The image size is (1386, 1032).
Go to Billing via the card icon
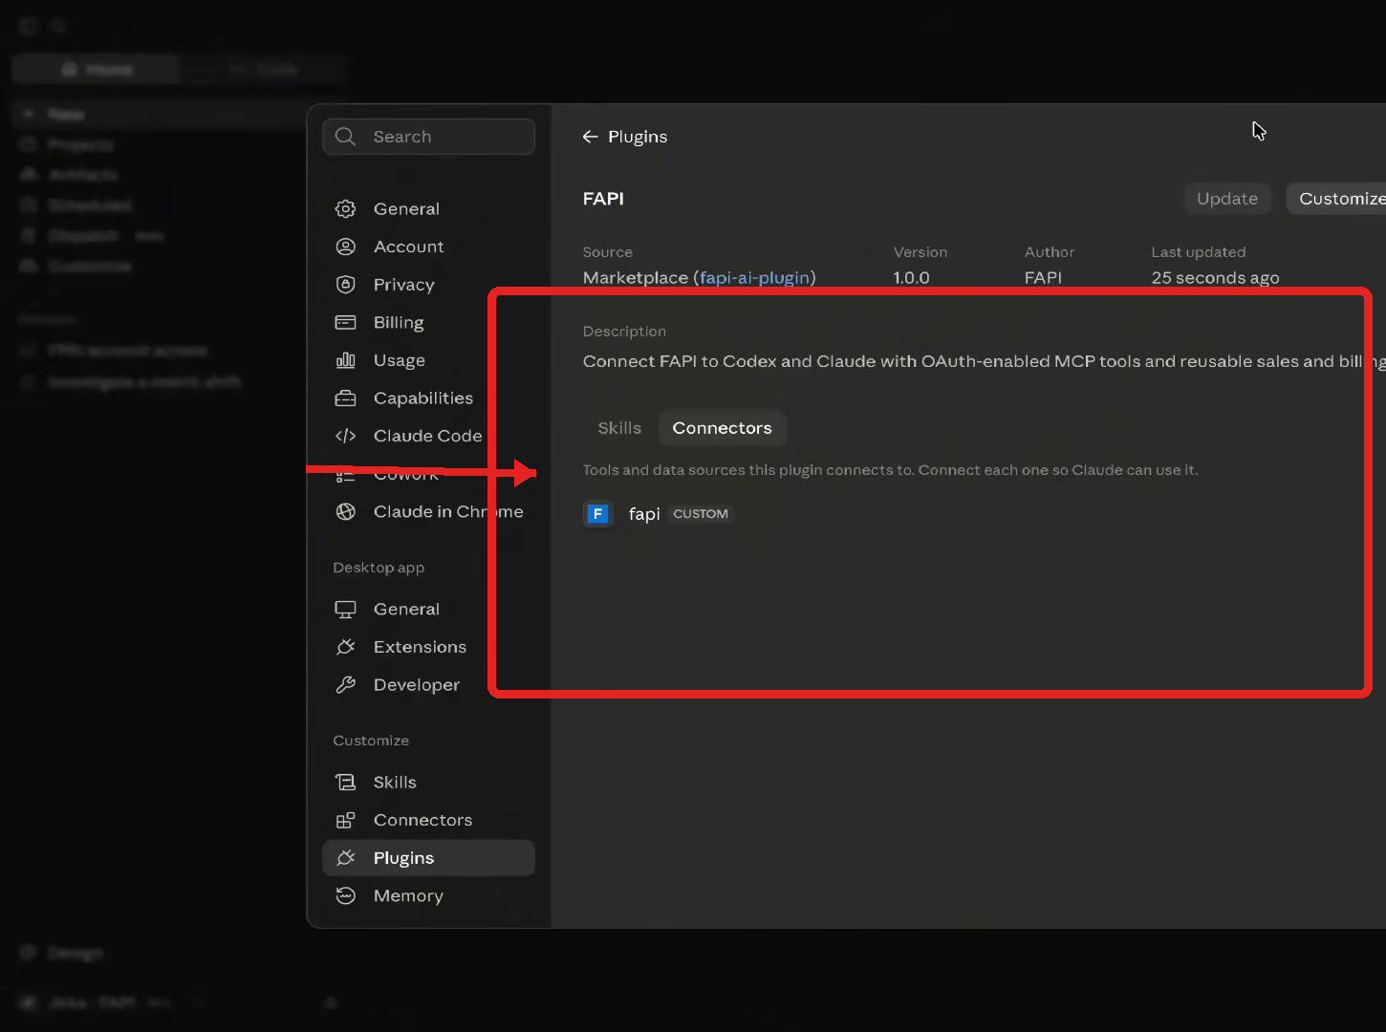(x=345, y=322)
